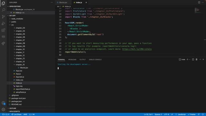Screen dimensions: 206x116
Task: Open the Live Share view icon
Action: [x=3, y=43]
